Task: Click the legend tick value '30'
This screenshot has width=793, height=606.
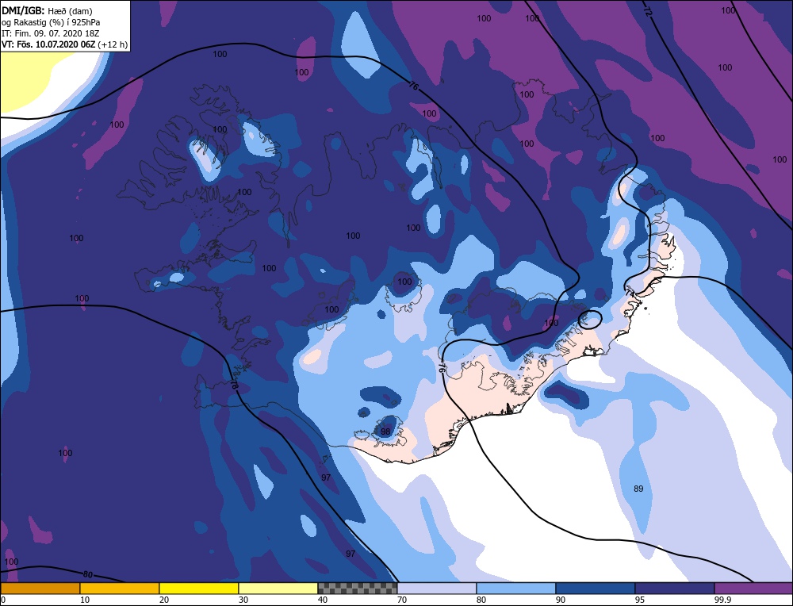Action: point(243,600)
